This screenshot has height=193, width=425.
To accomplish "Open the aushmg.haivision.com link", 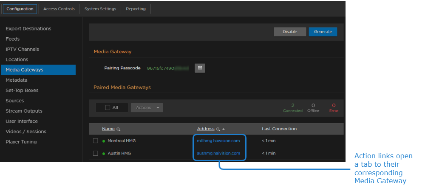I will click(218, 153).
